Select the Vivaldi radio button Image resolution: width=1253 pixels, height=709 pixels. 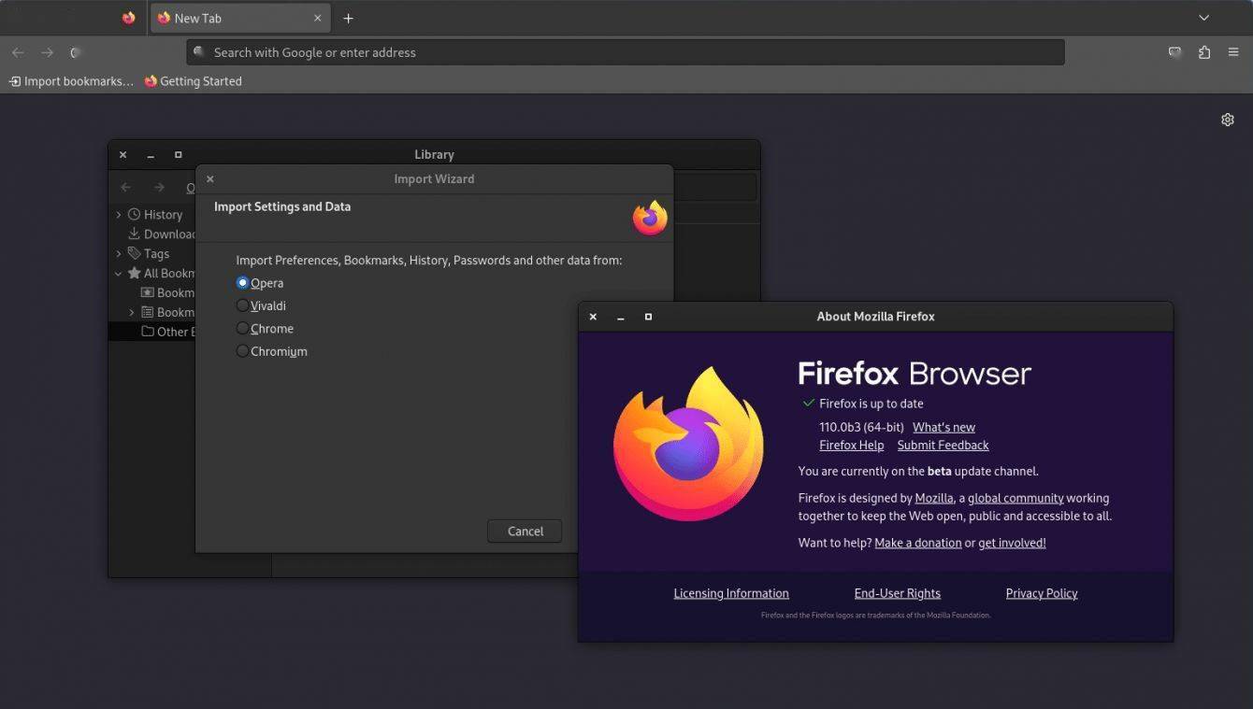(x=242, y=305)
